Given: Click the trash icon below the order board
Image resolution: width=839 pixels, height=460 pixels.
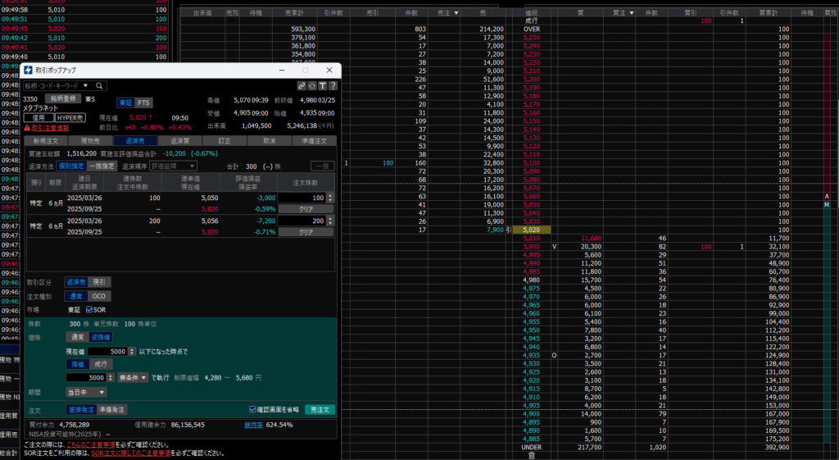Looking at the screenshot, I should click(531, 455).
